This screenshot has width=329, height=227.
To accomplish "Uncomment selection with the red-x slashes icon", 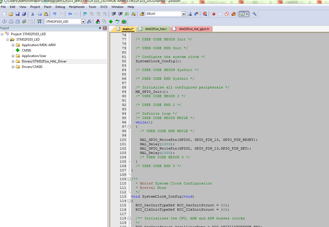I will pyautogui.click(x=133, y=14).
